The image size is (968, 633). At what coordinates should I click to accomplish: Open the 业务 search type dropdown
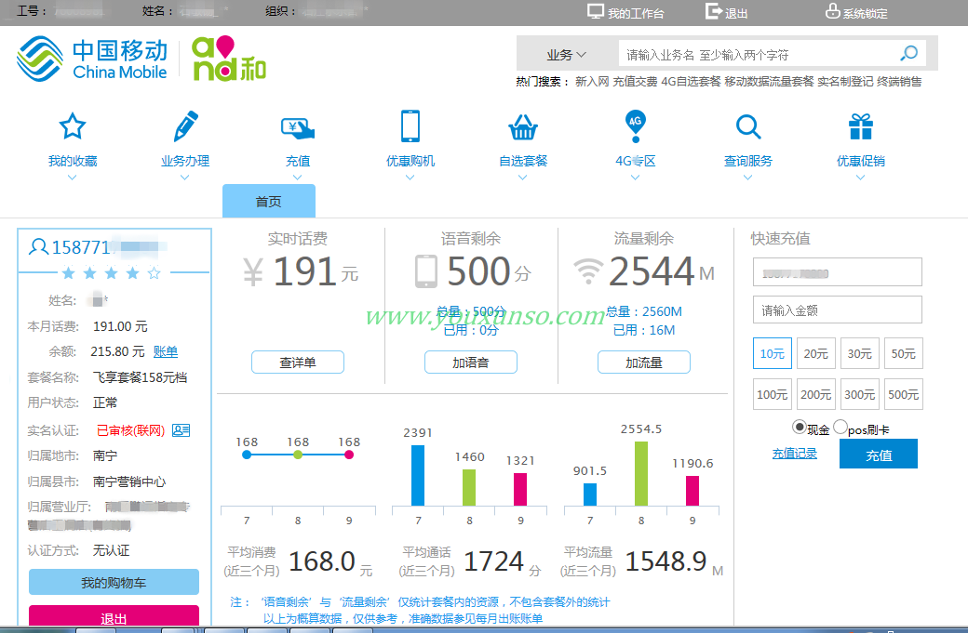566,55
